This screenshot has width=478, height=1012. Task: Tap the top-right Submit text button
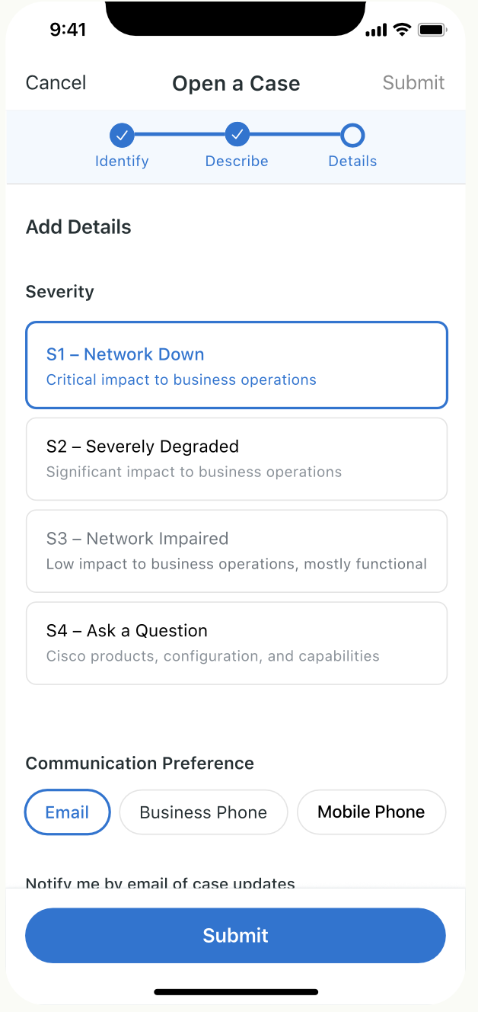413,83
